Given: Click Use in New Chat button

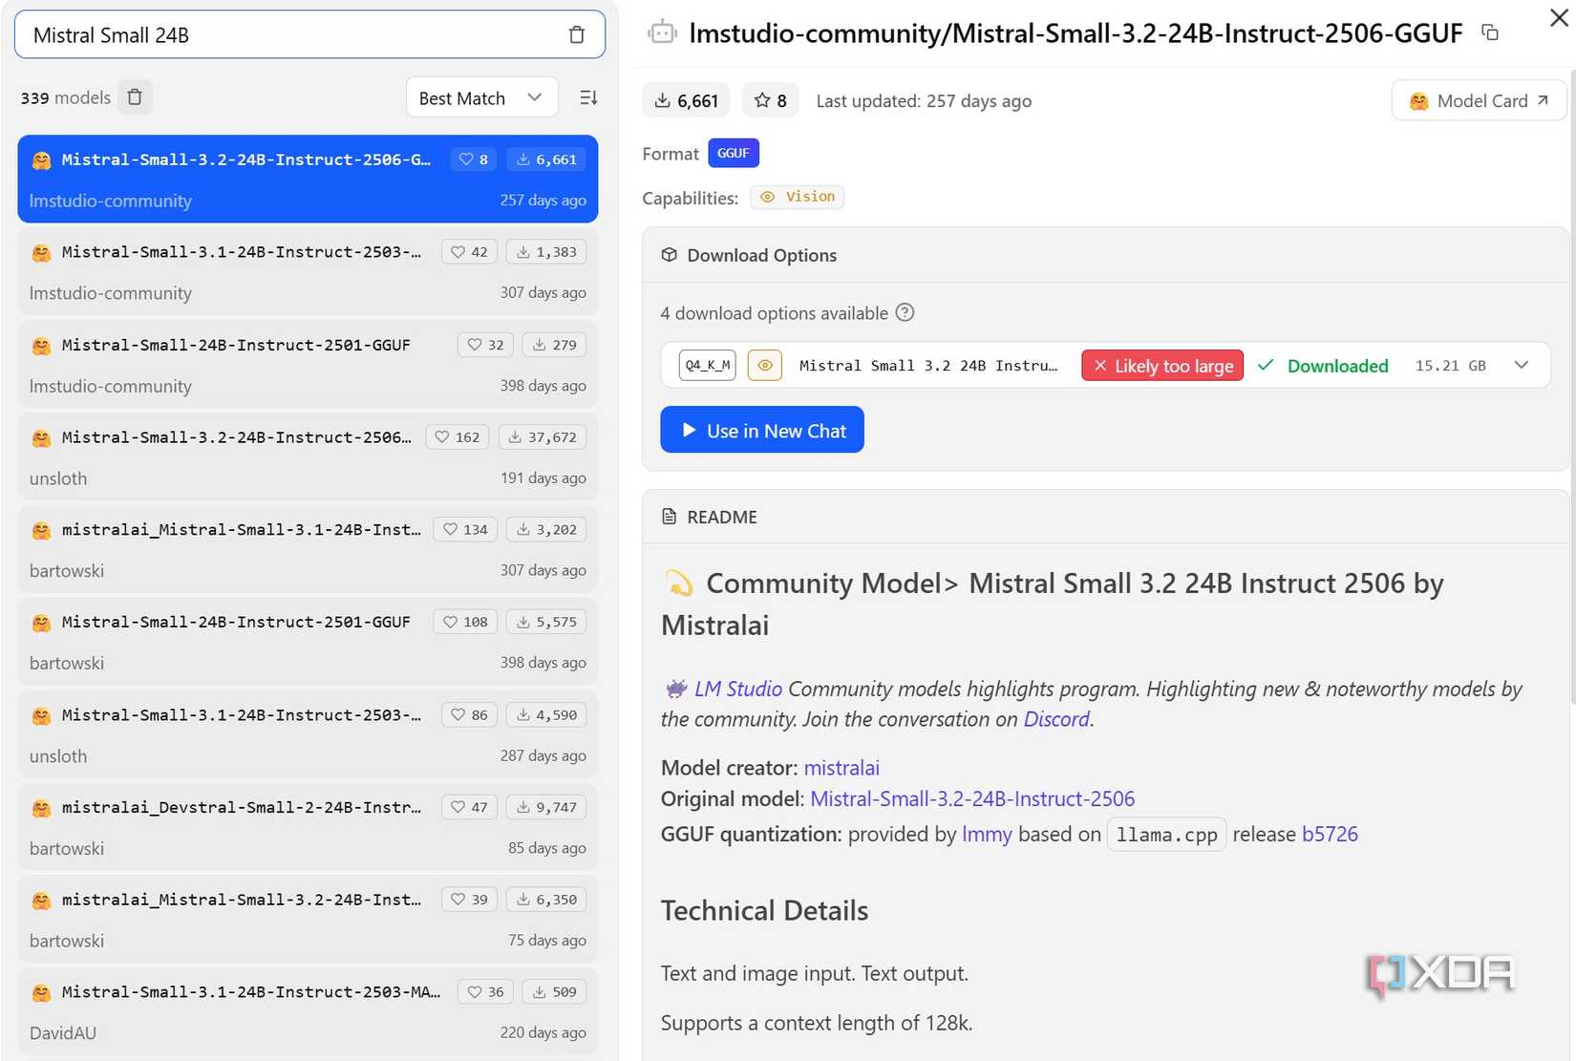Looking at the screenshot, I should point(762,430).
